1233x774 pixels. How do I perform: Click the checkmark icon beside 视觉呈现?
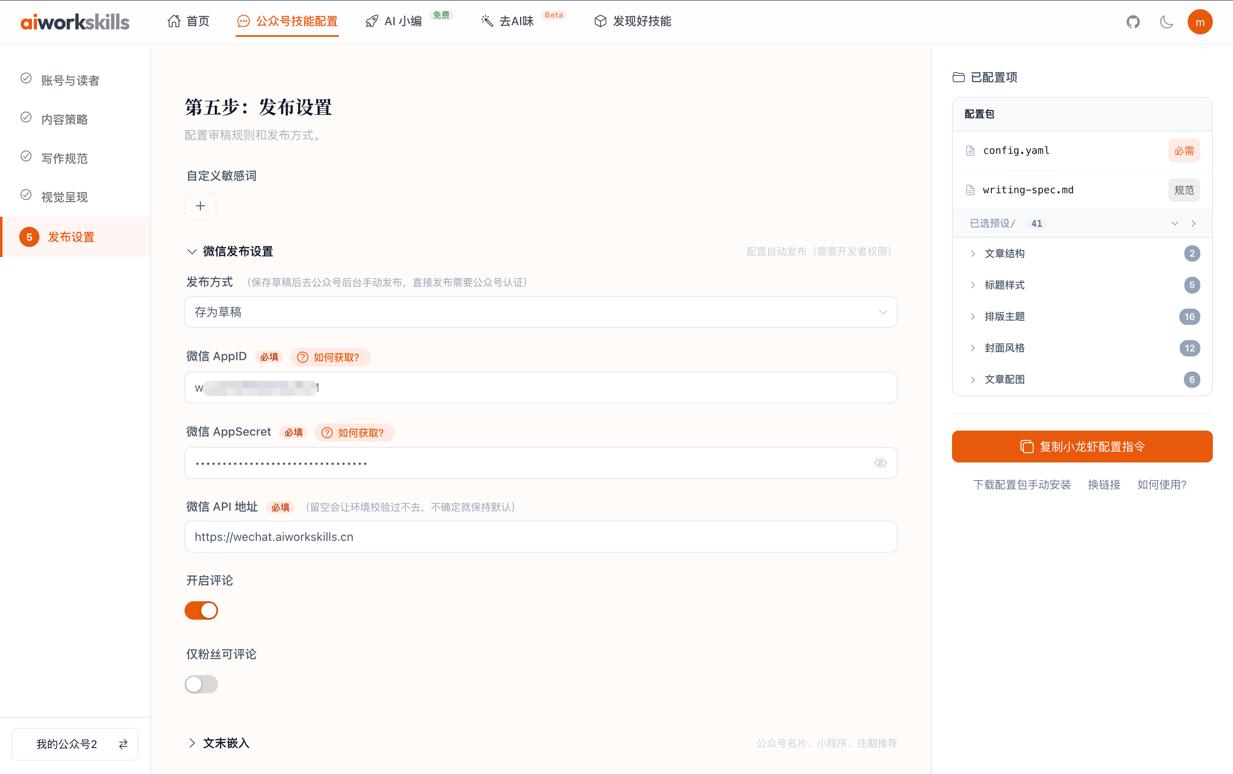pos(26,195)
